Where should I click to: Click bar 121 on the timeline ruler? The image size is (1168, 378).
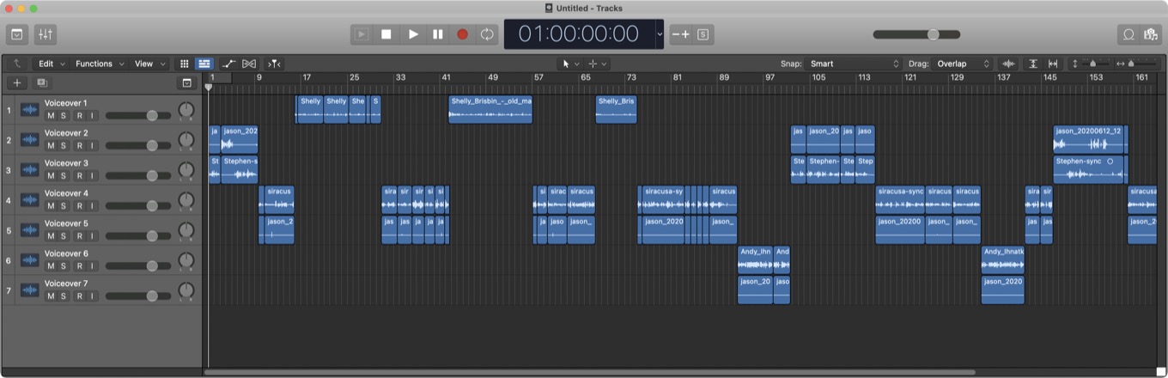909,77
